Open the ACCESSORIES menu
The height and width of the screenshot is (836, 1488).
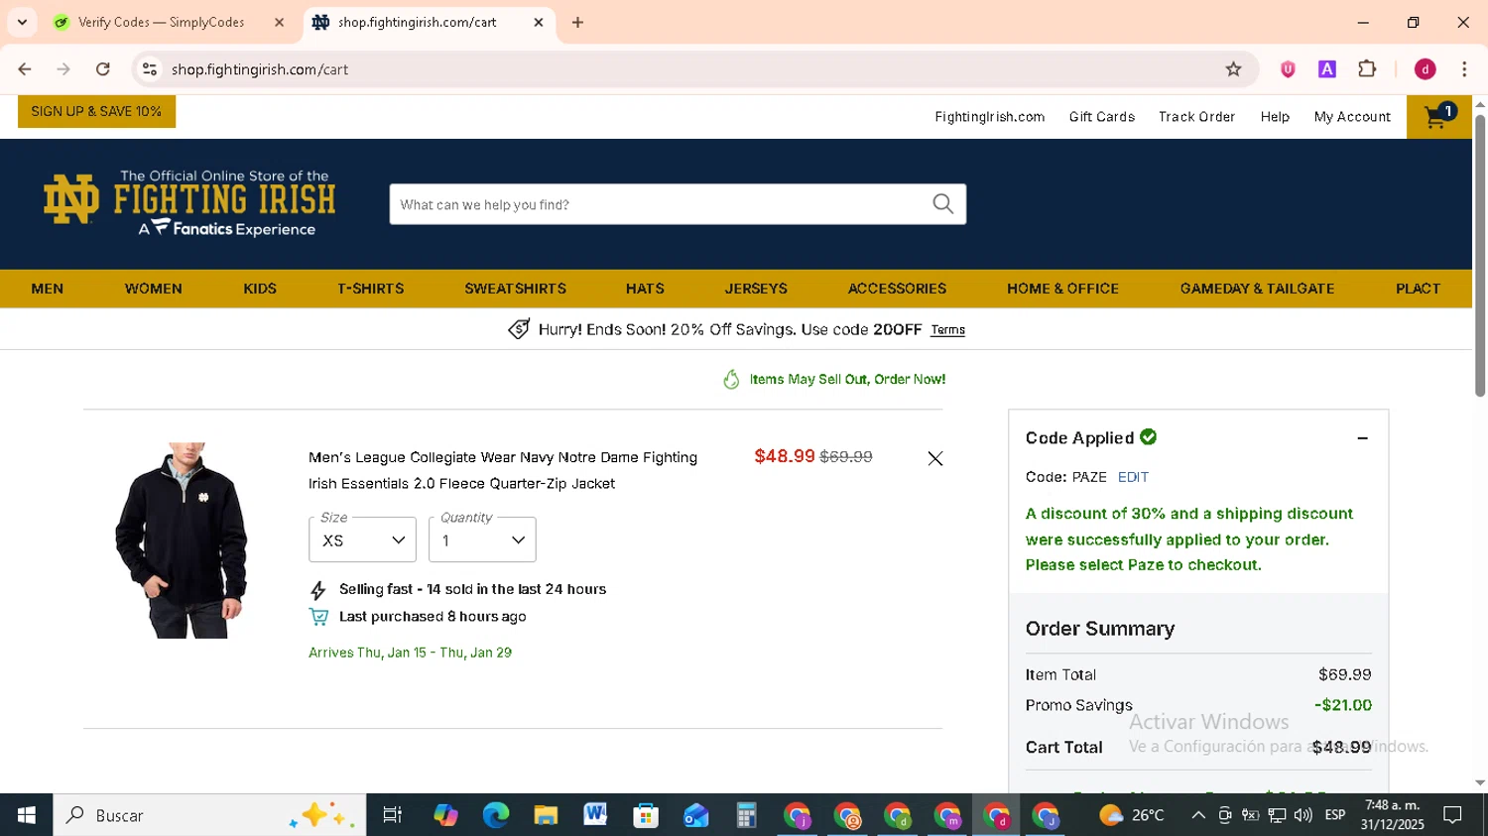[x=897, y=289]
